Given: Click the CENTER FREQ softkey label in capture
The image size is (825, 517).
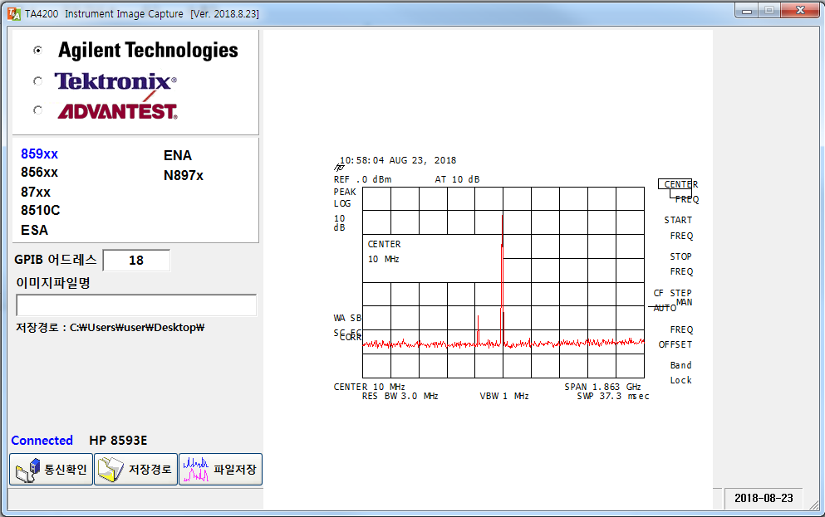Looking at the screenshot, I should 680,192.
